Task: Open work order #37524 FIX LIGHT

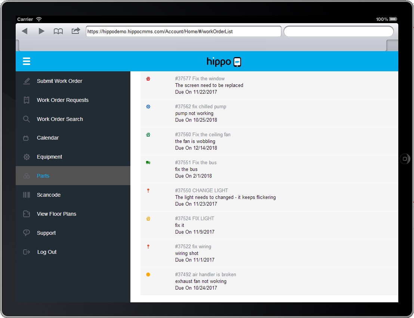Action: click(269, 225)
